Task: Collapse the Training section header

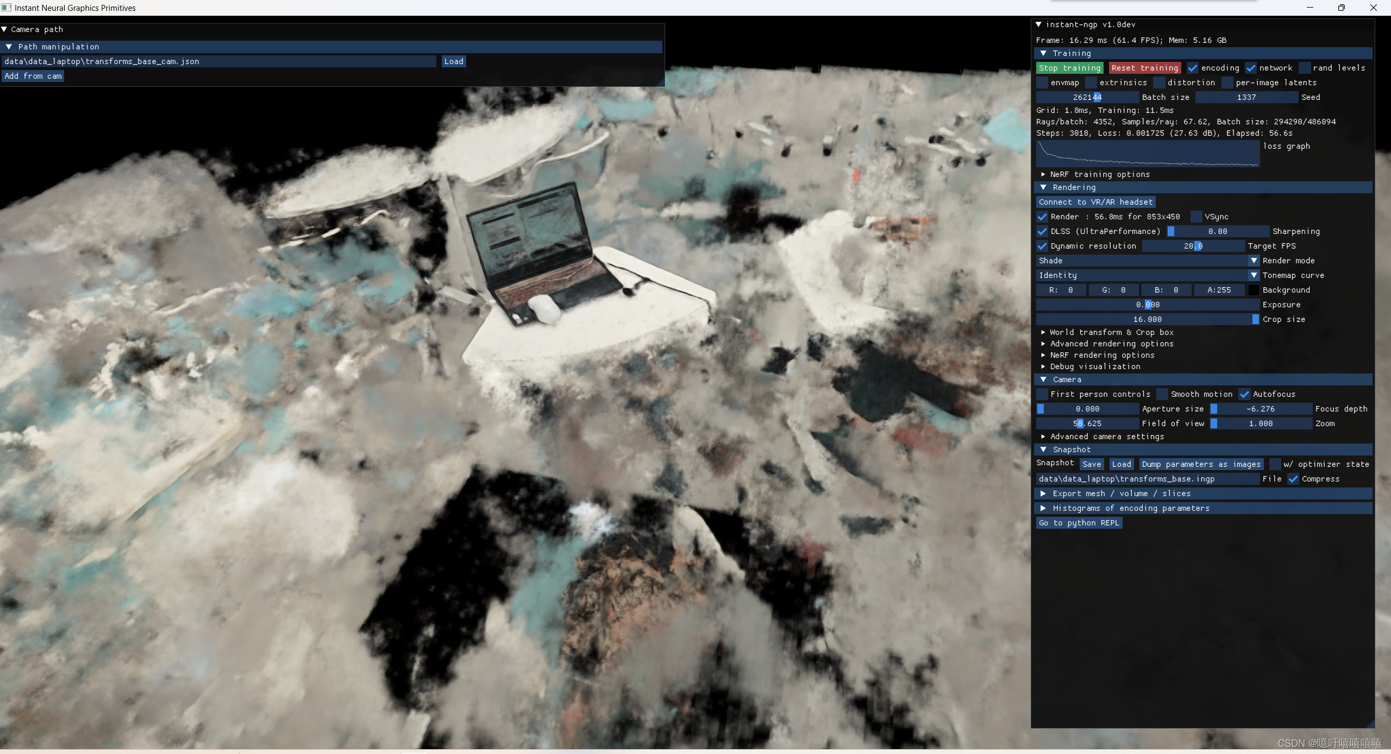Action: [1043, 53]
